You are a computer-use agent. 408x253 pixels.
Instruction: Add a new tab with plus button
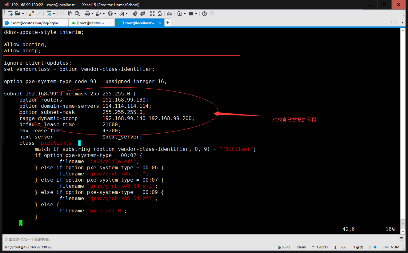(168, 23)
